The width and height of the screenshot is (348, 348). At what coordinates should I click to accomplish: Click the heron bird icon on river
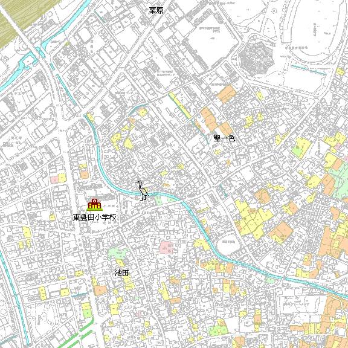click(x=143, y=190)
